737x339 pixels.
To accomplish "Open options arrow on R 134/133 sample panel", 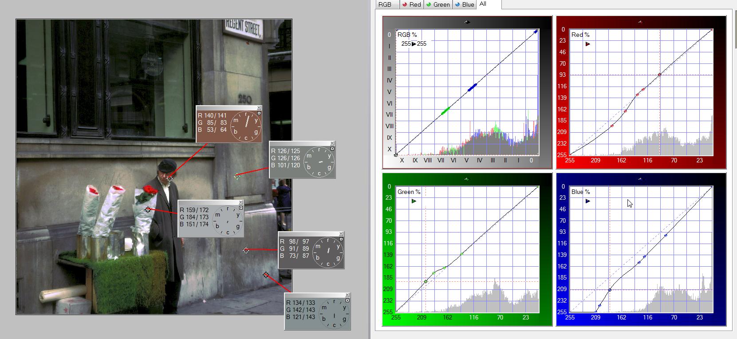I will [347, 300].
